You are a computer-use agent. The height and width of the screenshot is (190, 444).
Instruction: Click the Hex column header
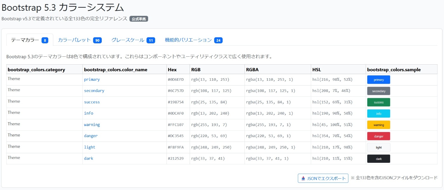[x=178, y=69]
